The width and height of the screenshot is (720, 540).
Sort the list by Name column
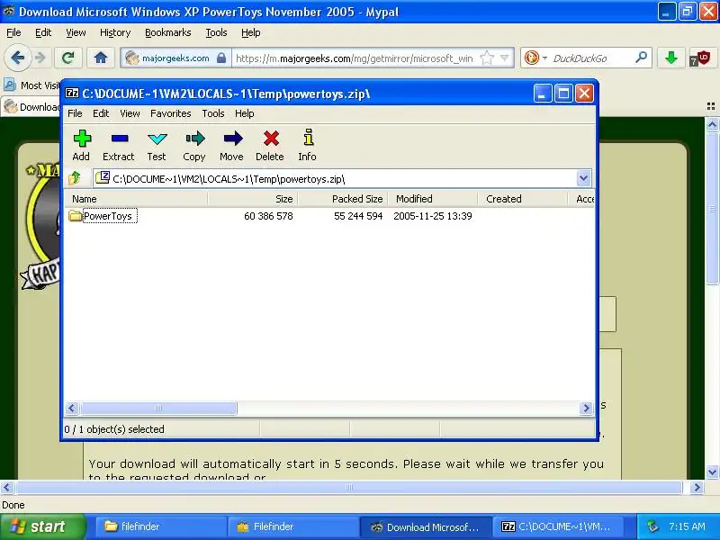coord(137,199)
